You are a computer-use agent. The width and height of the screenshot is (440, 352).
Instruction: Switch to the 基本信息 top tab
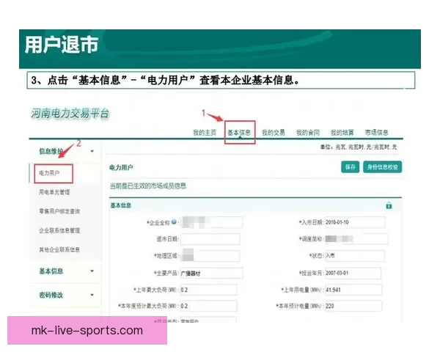pyautogui.click(x=239, y=133)
